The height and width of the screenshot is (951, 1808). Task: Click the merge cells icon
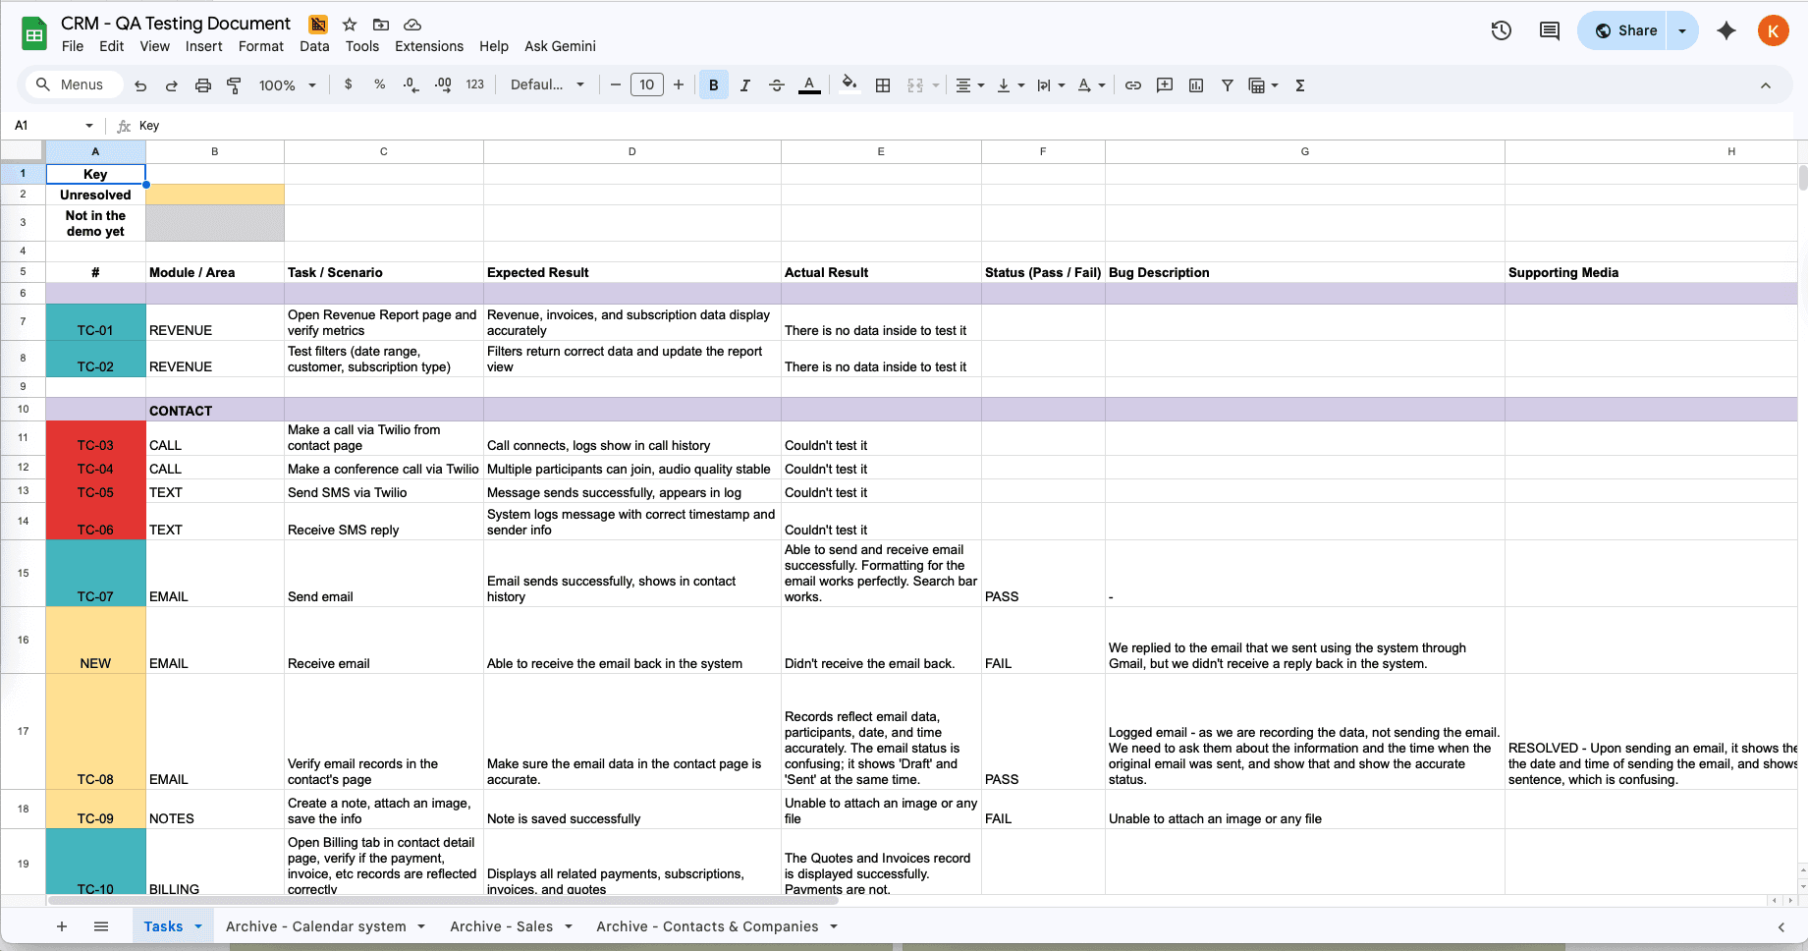point(915,85)
